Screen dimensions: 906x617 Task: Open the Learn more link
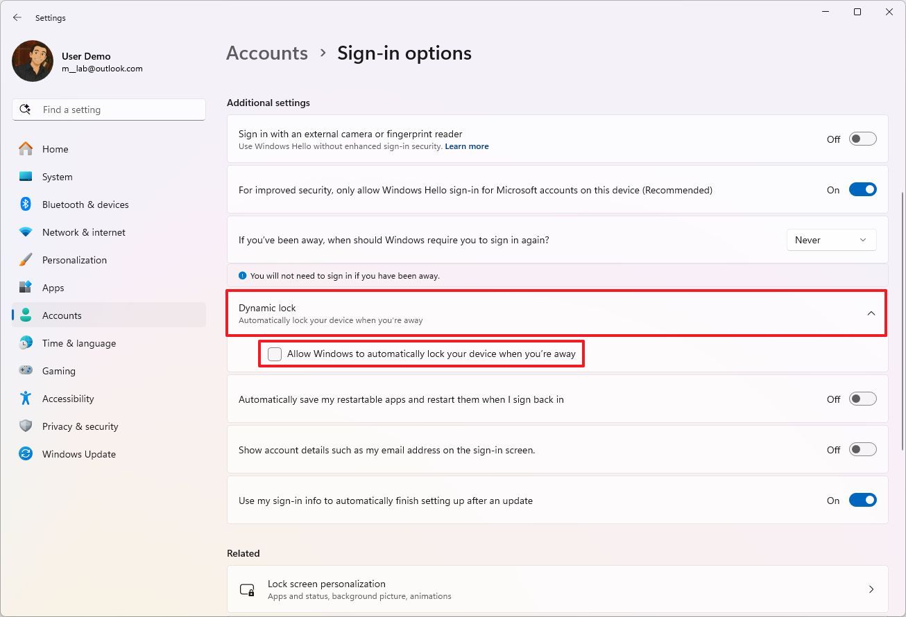tap(466, 146)
